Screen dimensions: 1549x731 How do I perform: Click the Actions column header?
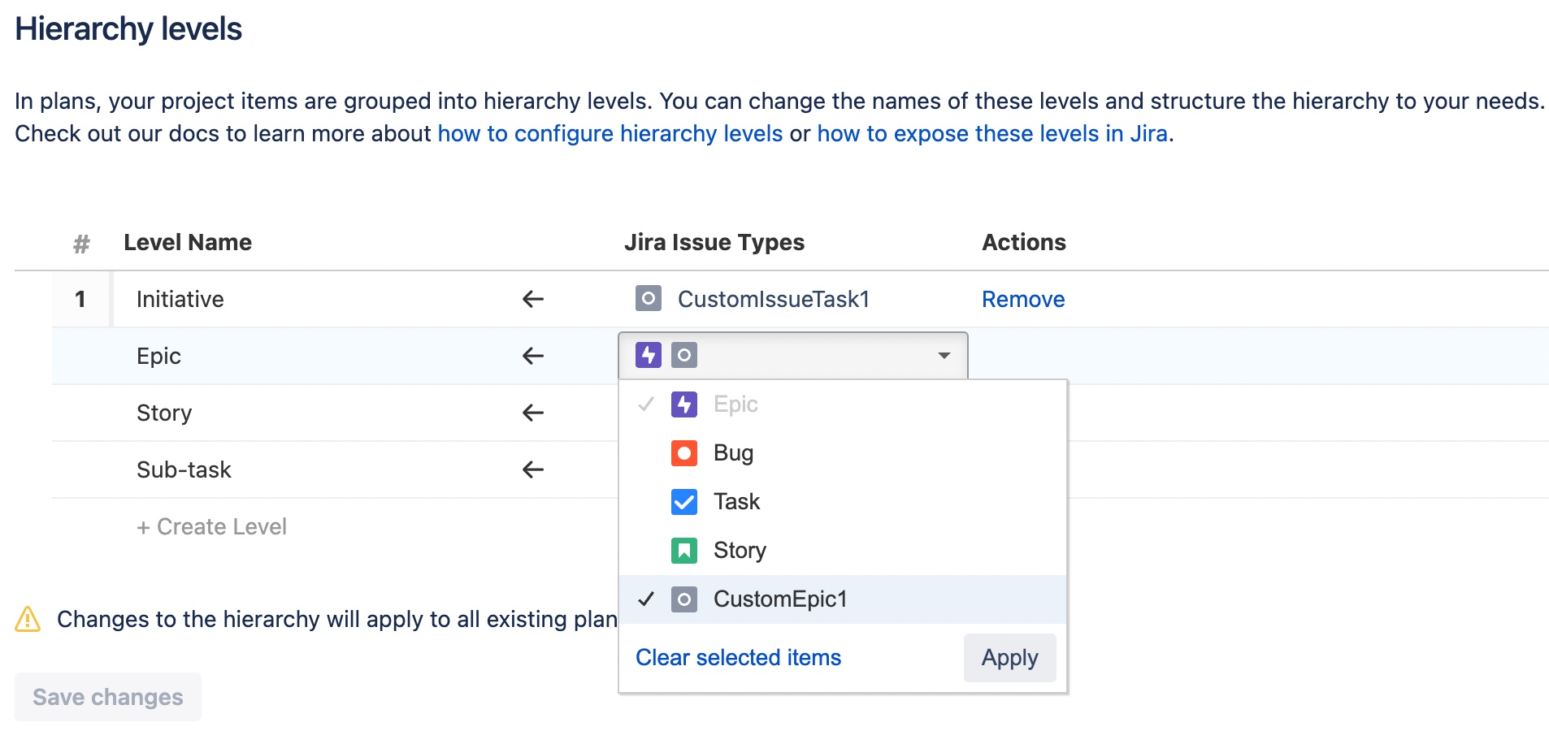[x=1024, y=242]
